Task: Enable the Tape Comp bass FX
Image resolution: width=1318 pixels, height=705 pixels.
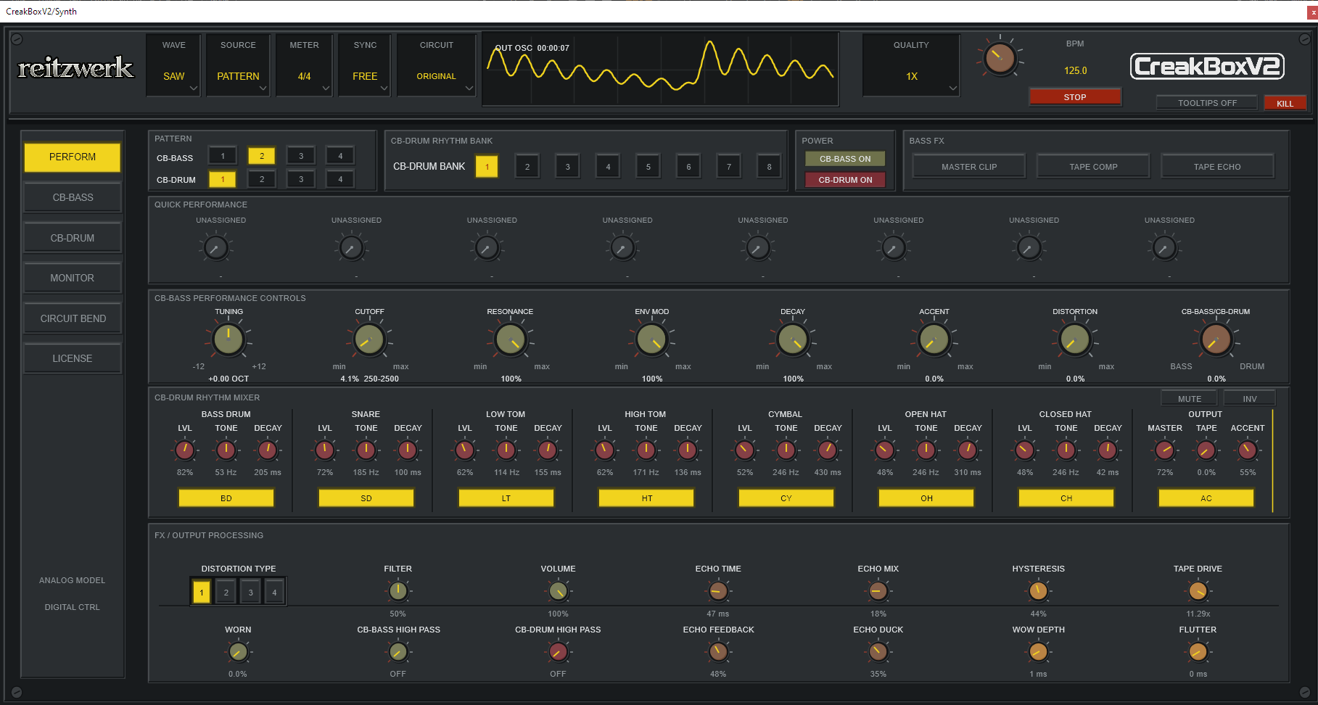Action: point(1093,166)
